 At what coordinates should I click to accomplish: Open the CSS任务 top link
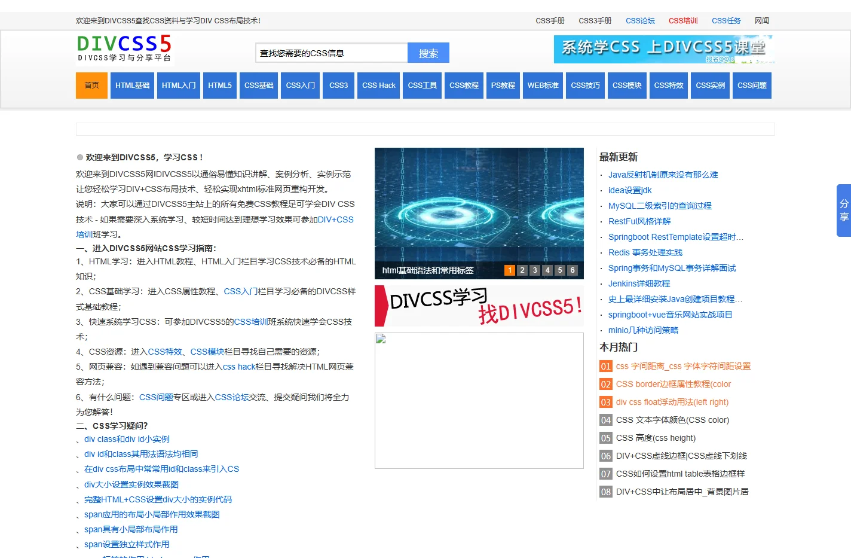point(727,21)
